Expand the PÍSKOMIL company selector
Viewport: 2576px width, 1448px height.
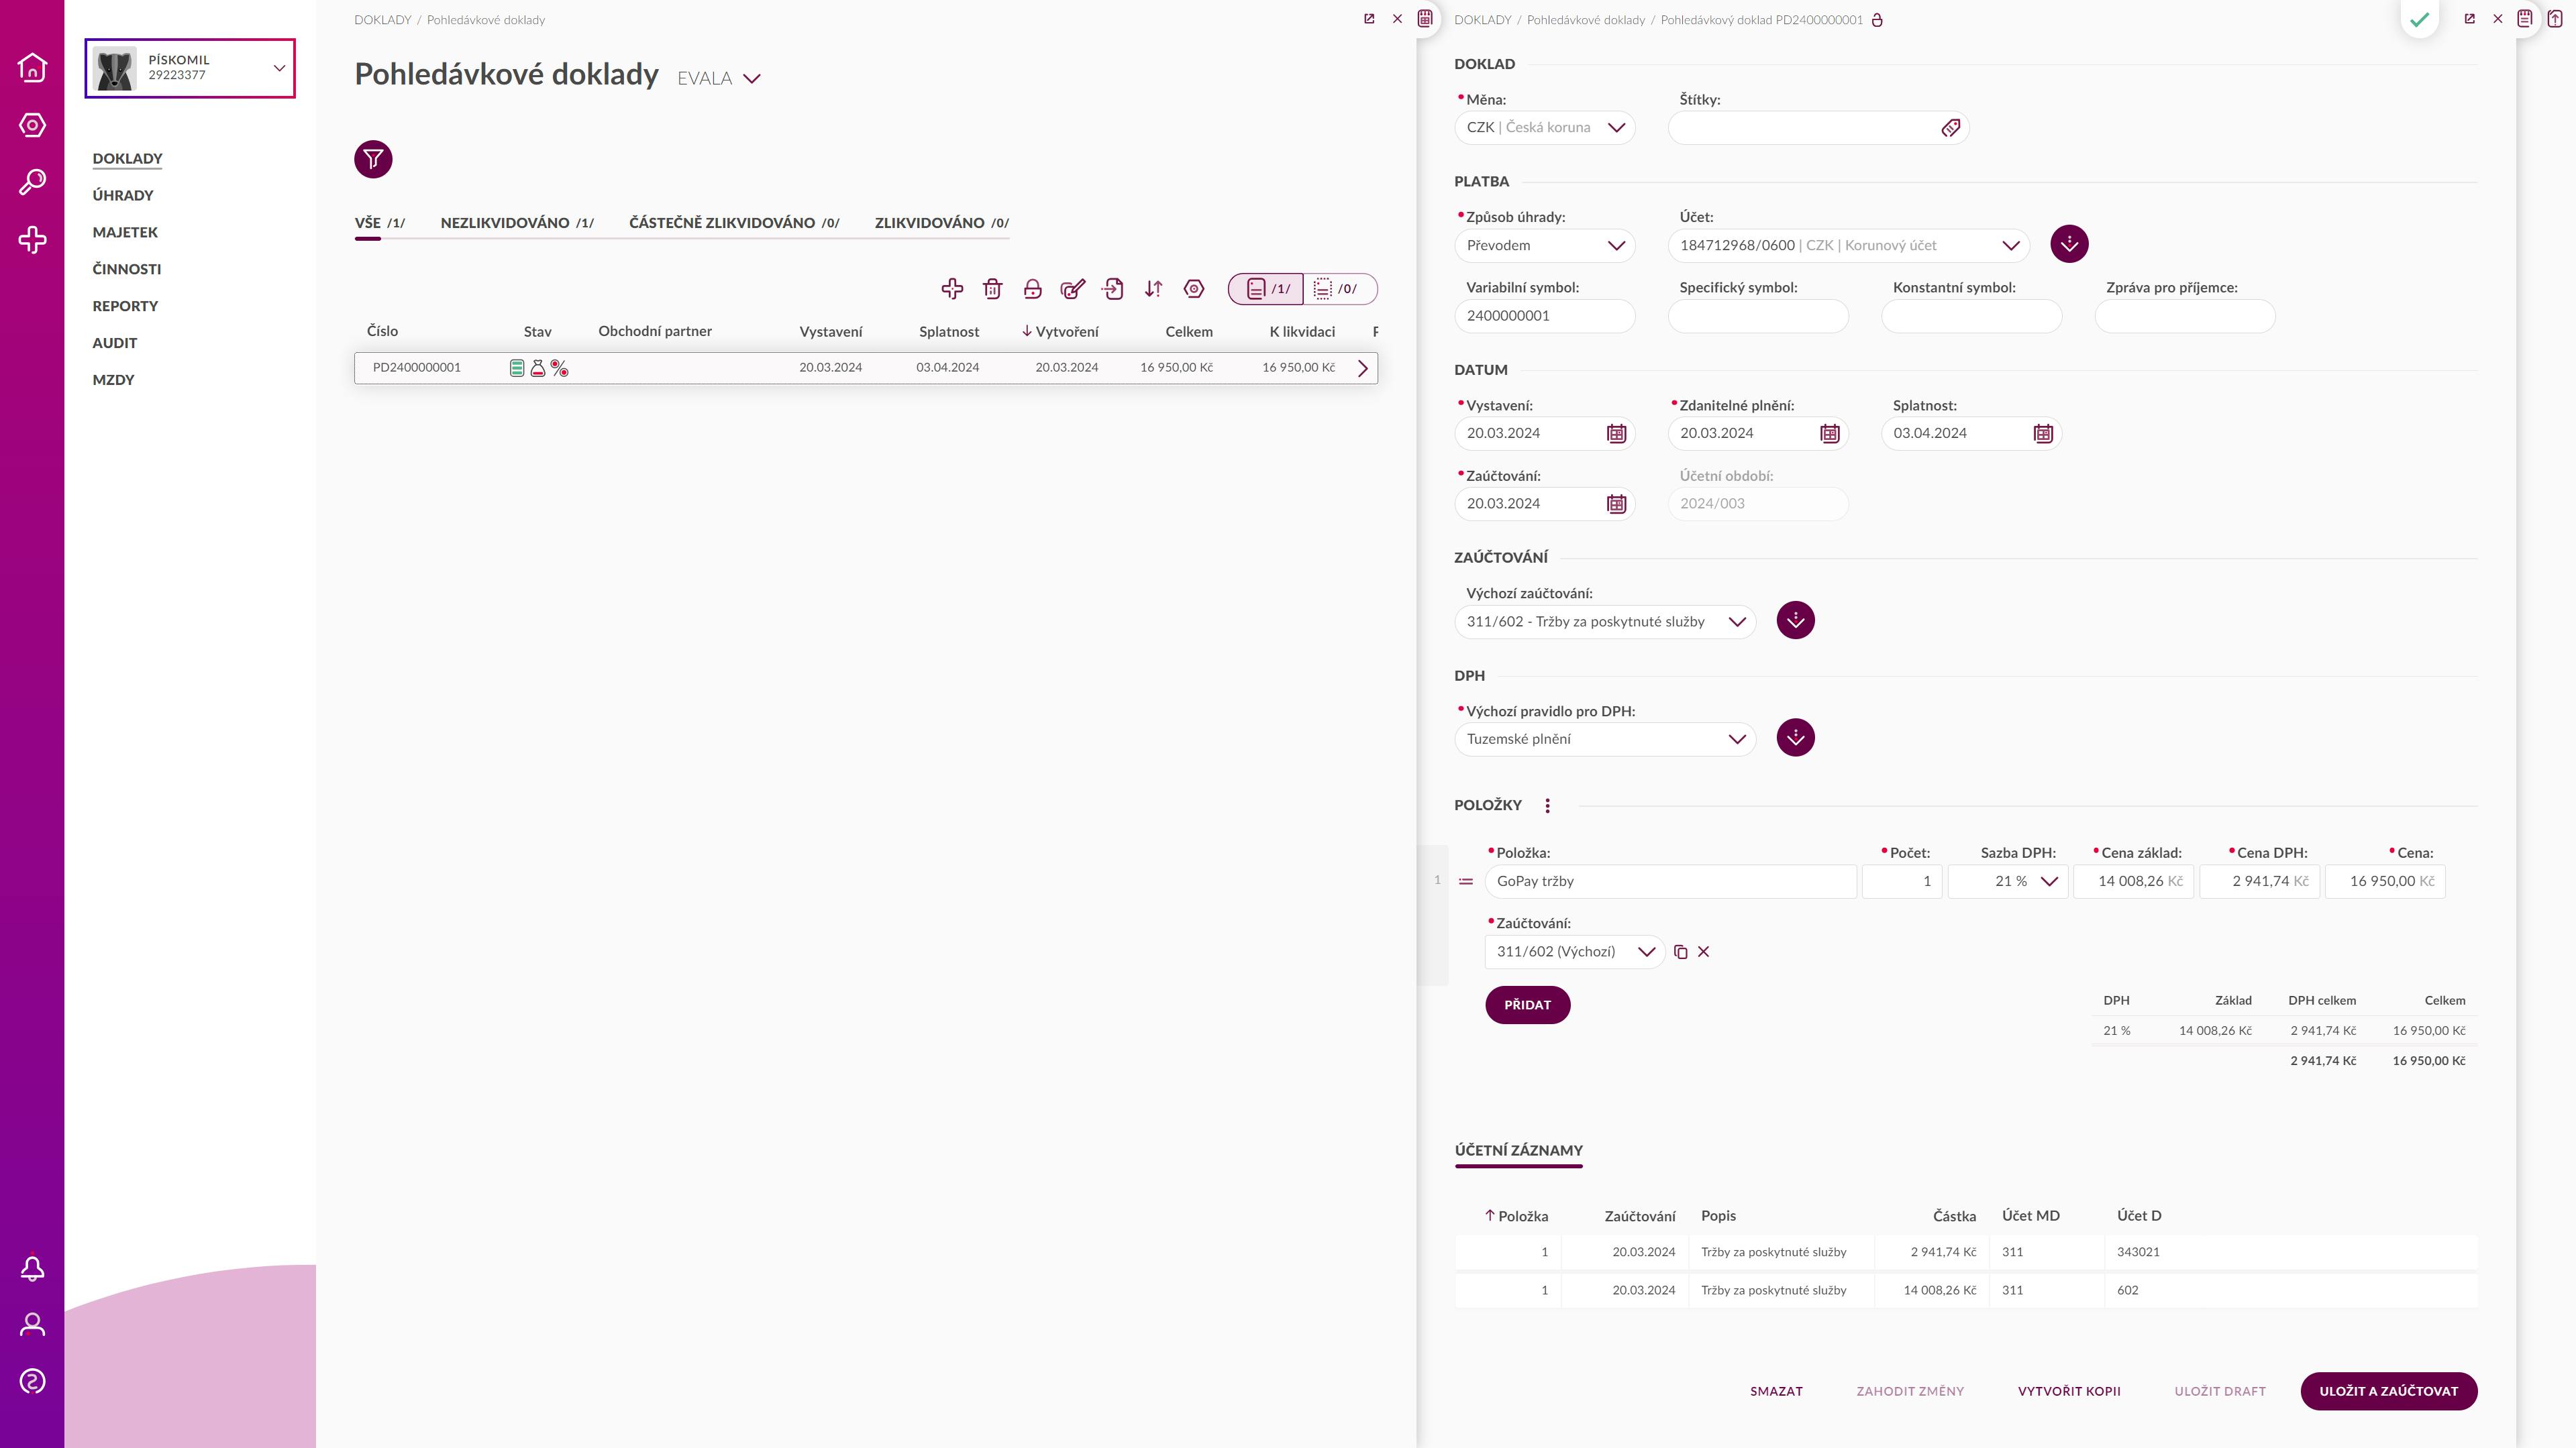point(190,68)
